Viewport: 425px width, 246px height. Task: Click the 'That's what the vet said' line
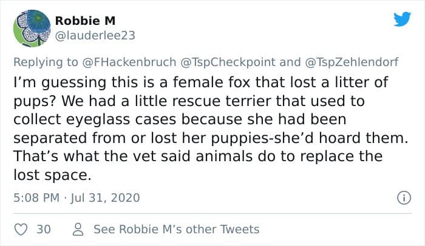click(x=198, y=156)
